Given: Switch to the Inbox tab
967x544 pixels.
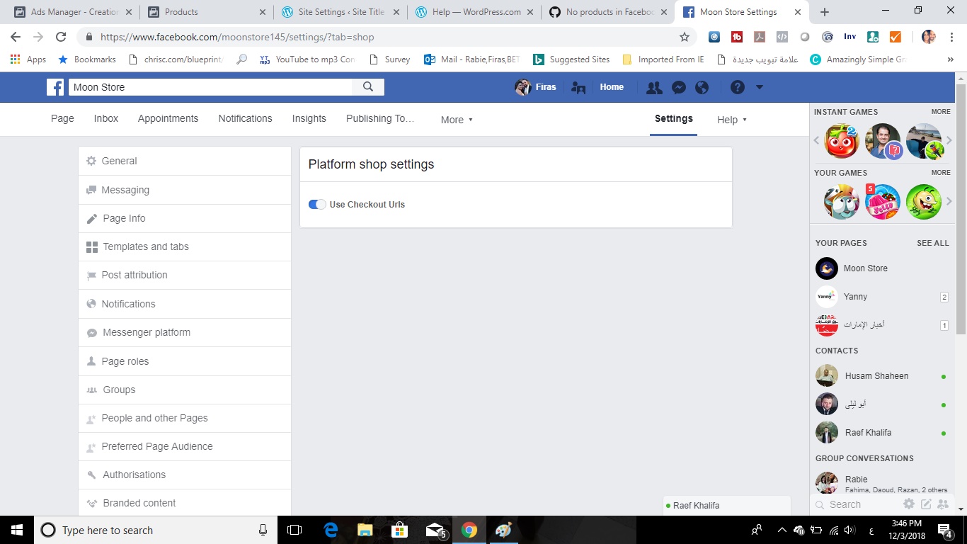Looking at the screenshot, I should click(106, 118).
